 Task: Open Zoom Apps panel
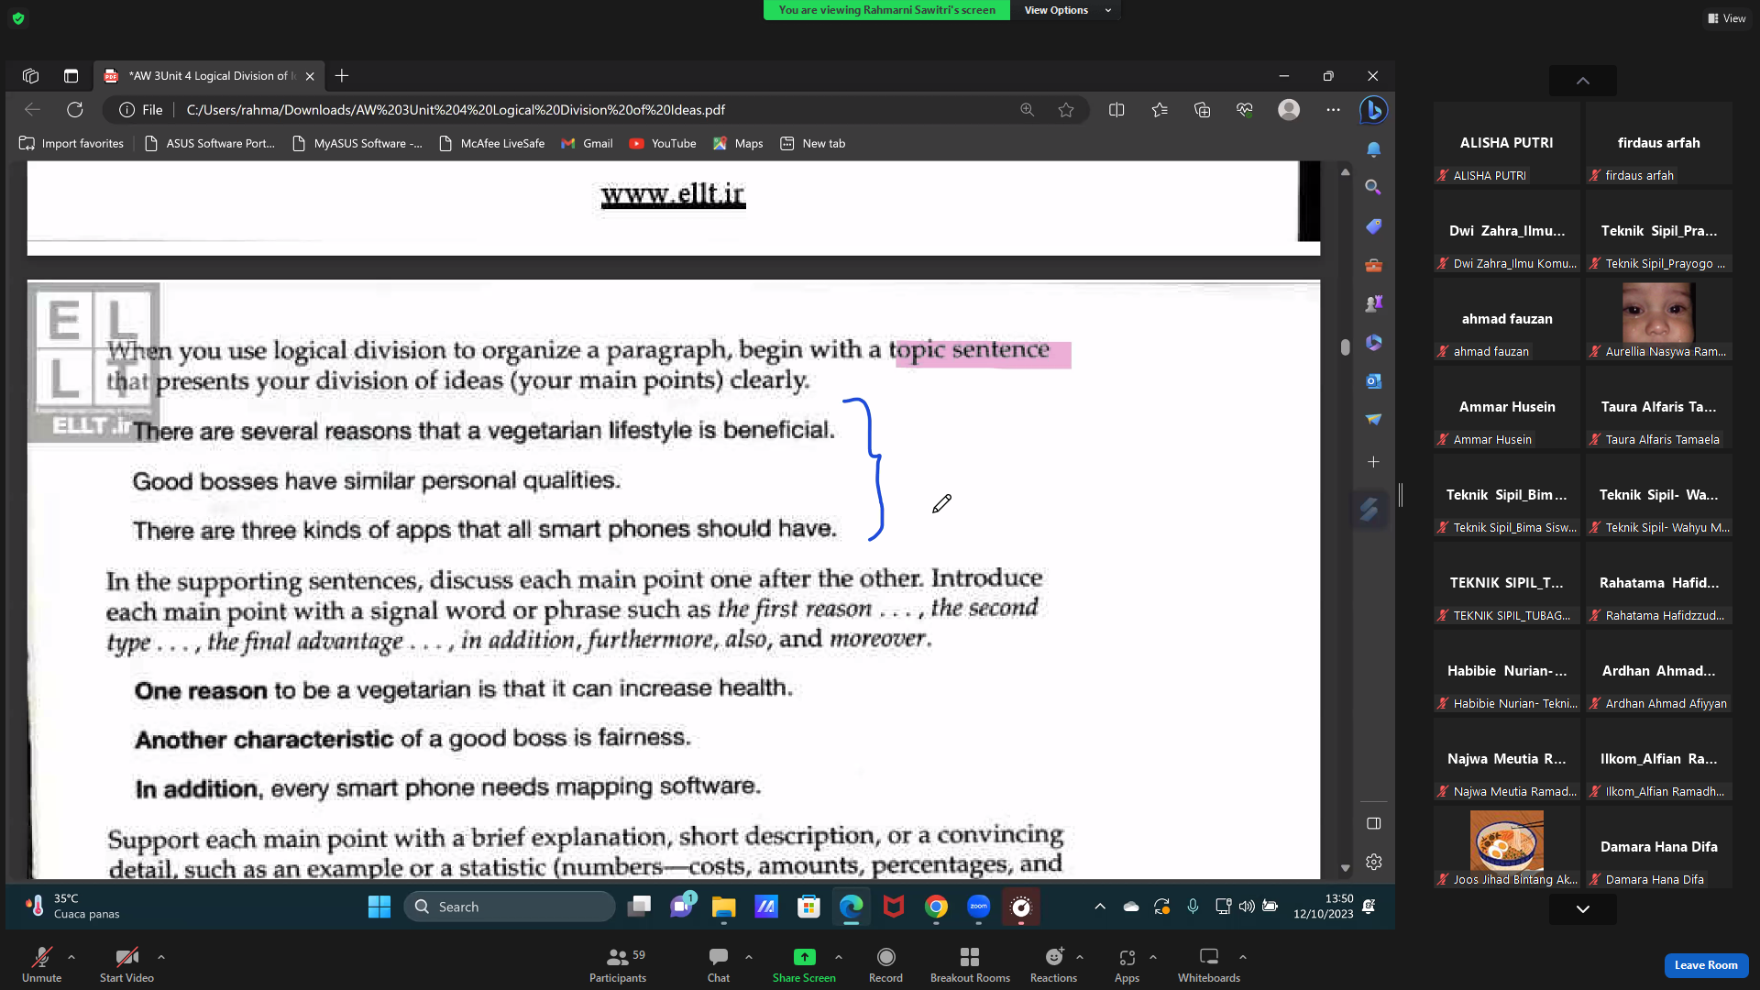[x=1127, y=965]
